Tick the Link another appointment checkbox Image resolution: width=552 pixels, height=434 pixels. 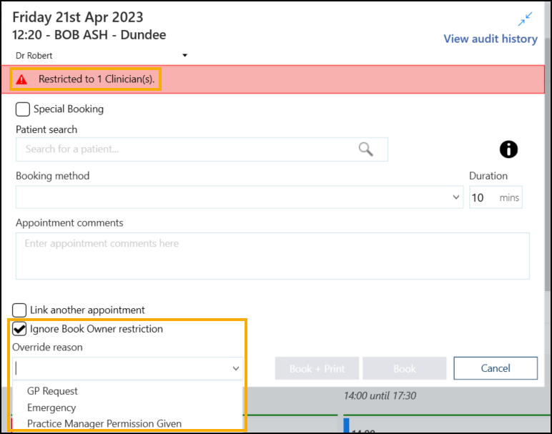point(20,310)
